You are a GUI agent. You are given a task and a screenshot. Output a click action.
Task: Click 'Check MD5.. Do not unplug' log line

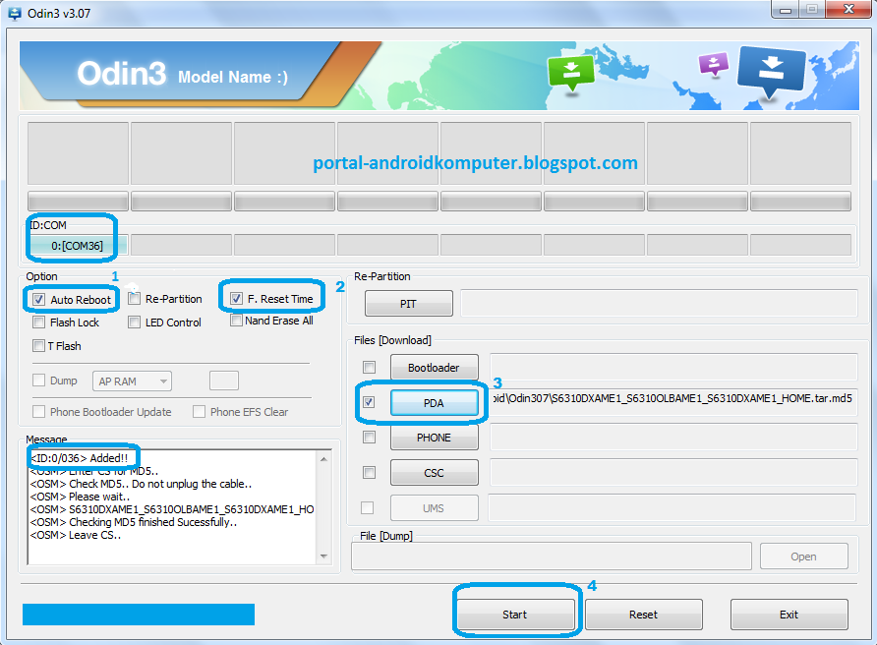[141, 484]
